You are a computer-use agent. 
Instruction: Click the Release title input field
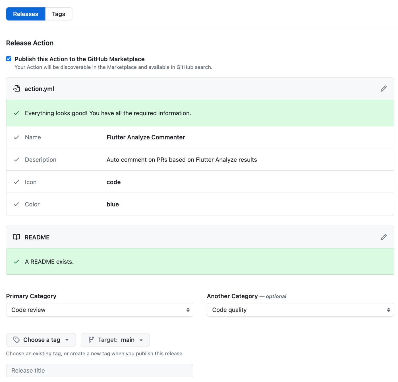click(x=100, y=370)
